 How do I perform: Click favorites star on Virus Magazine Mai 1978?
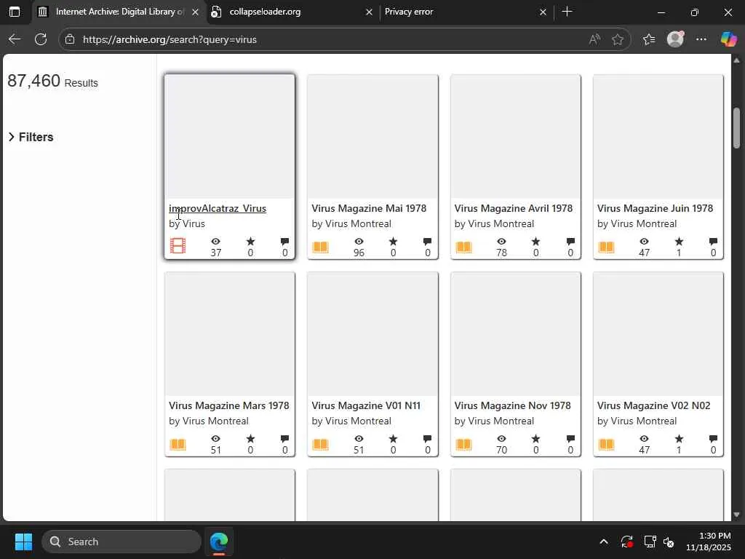(x=393, y=242)
